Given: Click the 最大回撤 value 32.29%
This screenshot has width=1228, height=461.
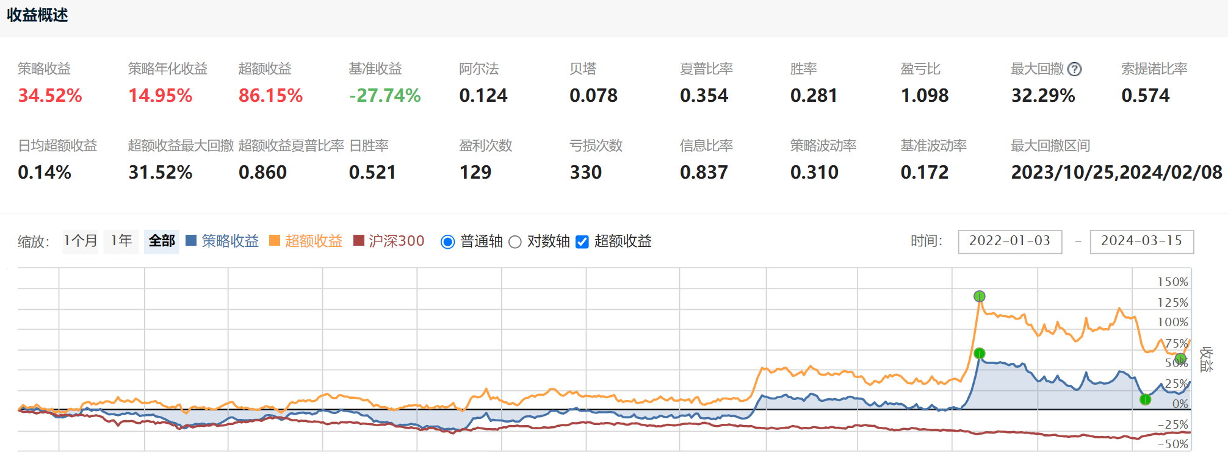Looking at the screenshot, I should 1044,96.
